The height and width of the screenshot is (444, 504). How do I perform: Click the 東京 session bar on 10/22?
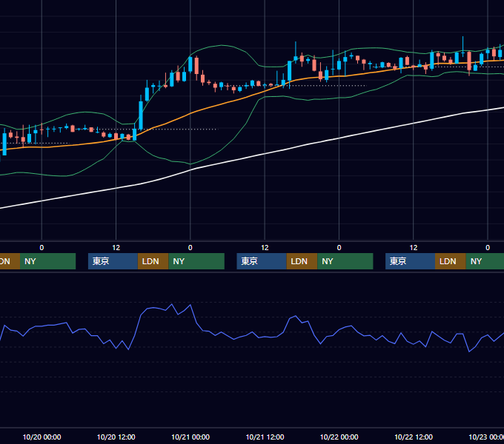(410, 261)
